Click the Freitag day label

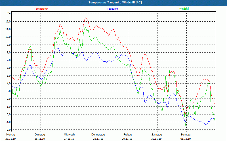coord(127,135)
